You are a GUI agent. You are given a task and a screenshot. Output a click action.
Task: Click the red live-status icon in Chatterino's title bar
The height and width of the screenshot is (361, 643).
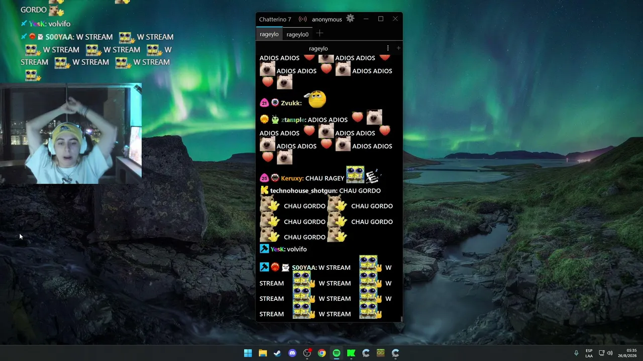pos(302,19)
